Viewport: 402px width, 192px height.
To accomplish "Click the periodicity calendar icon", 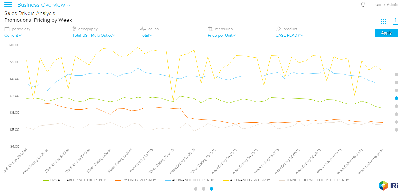I will (7, 29).
